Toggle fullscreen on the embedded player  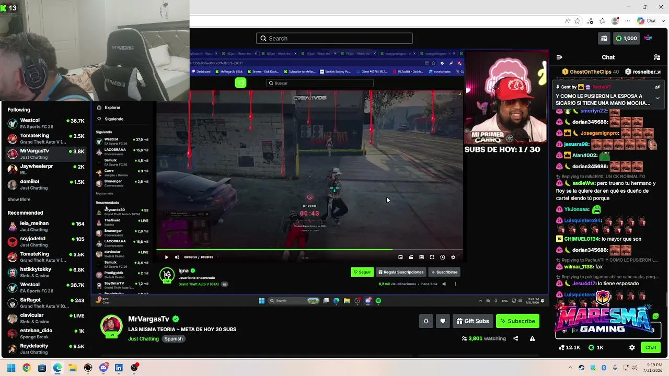coord(432,257)
